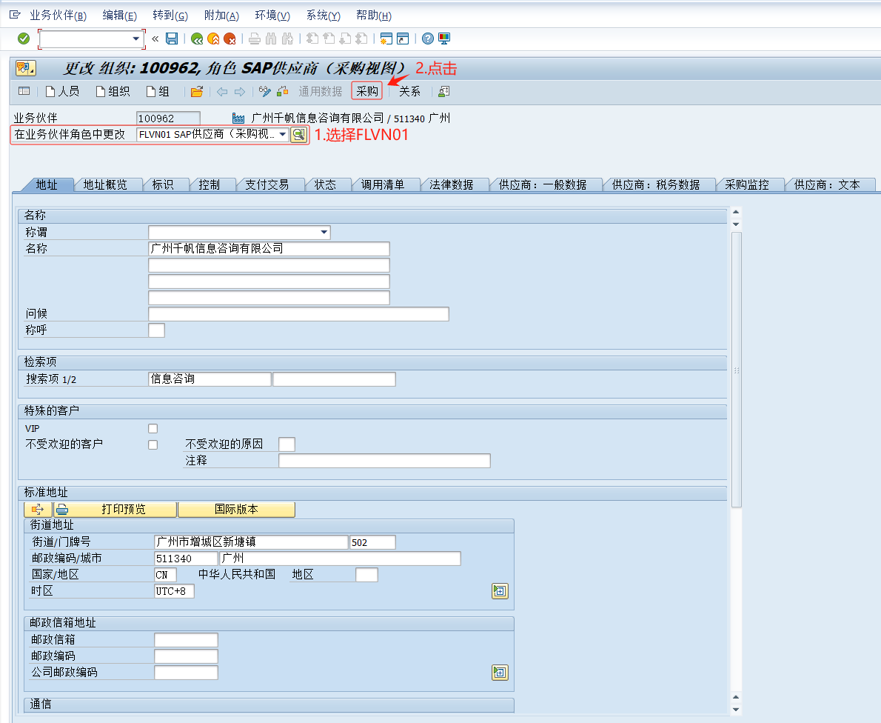Click the Find binoculars icon

click(272, 39)
